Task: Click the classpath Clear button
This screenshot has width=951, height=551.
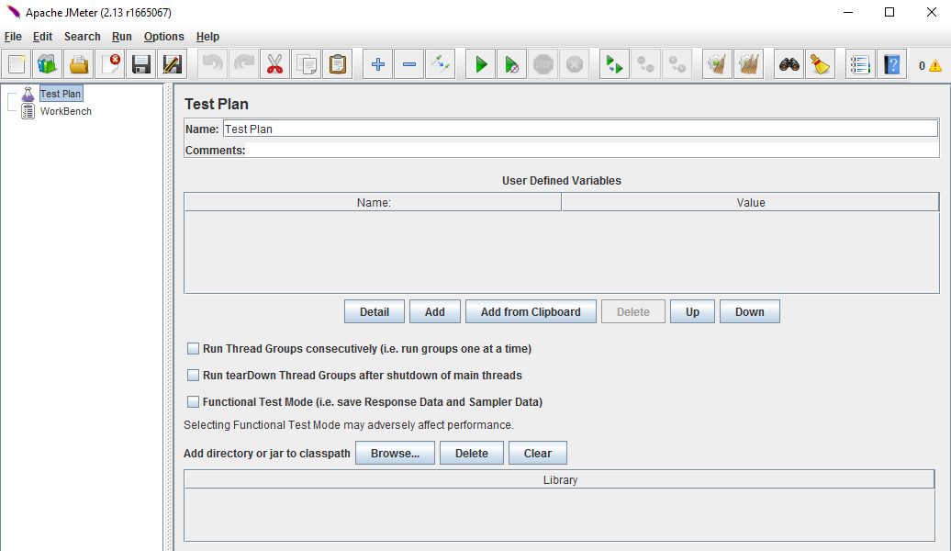Action: (537, 453)
